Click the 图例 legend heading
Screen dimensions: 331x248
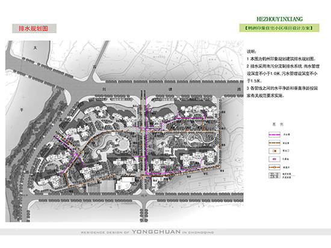(277, 124)
